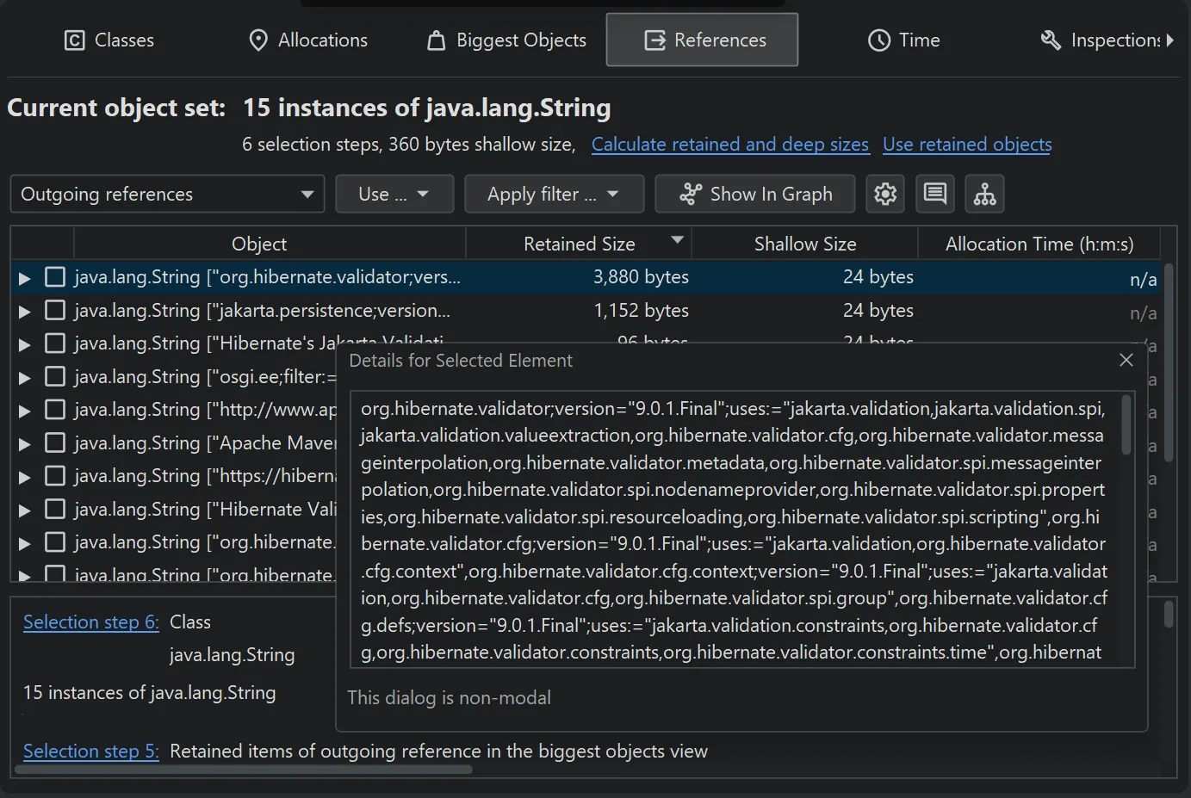Click the wrench icon next to Inspections

click(x=1050, y=40)
